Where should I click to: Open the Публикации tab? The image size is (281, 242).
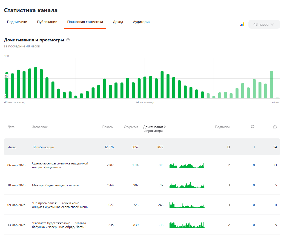pyautogui.click(x=47, y=22)
